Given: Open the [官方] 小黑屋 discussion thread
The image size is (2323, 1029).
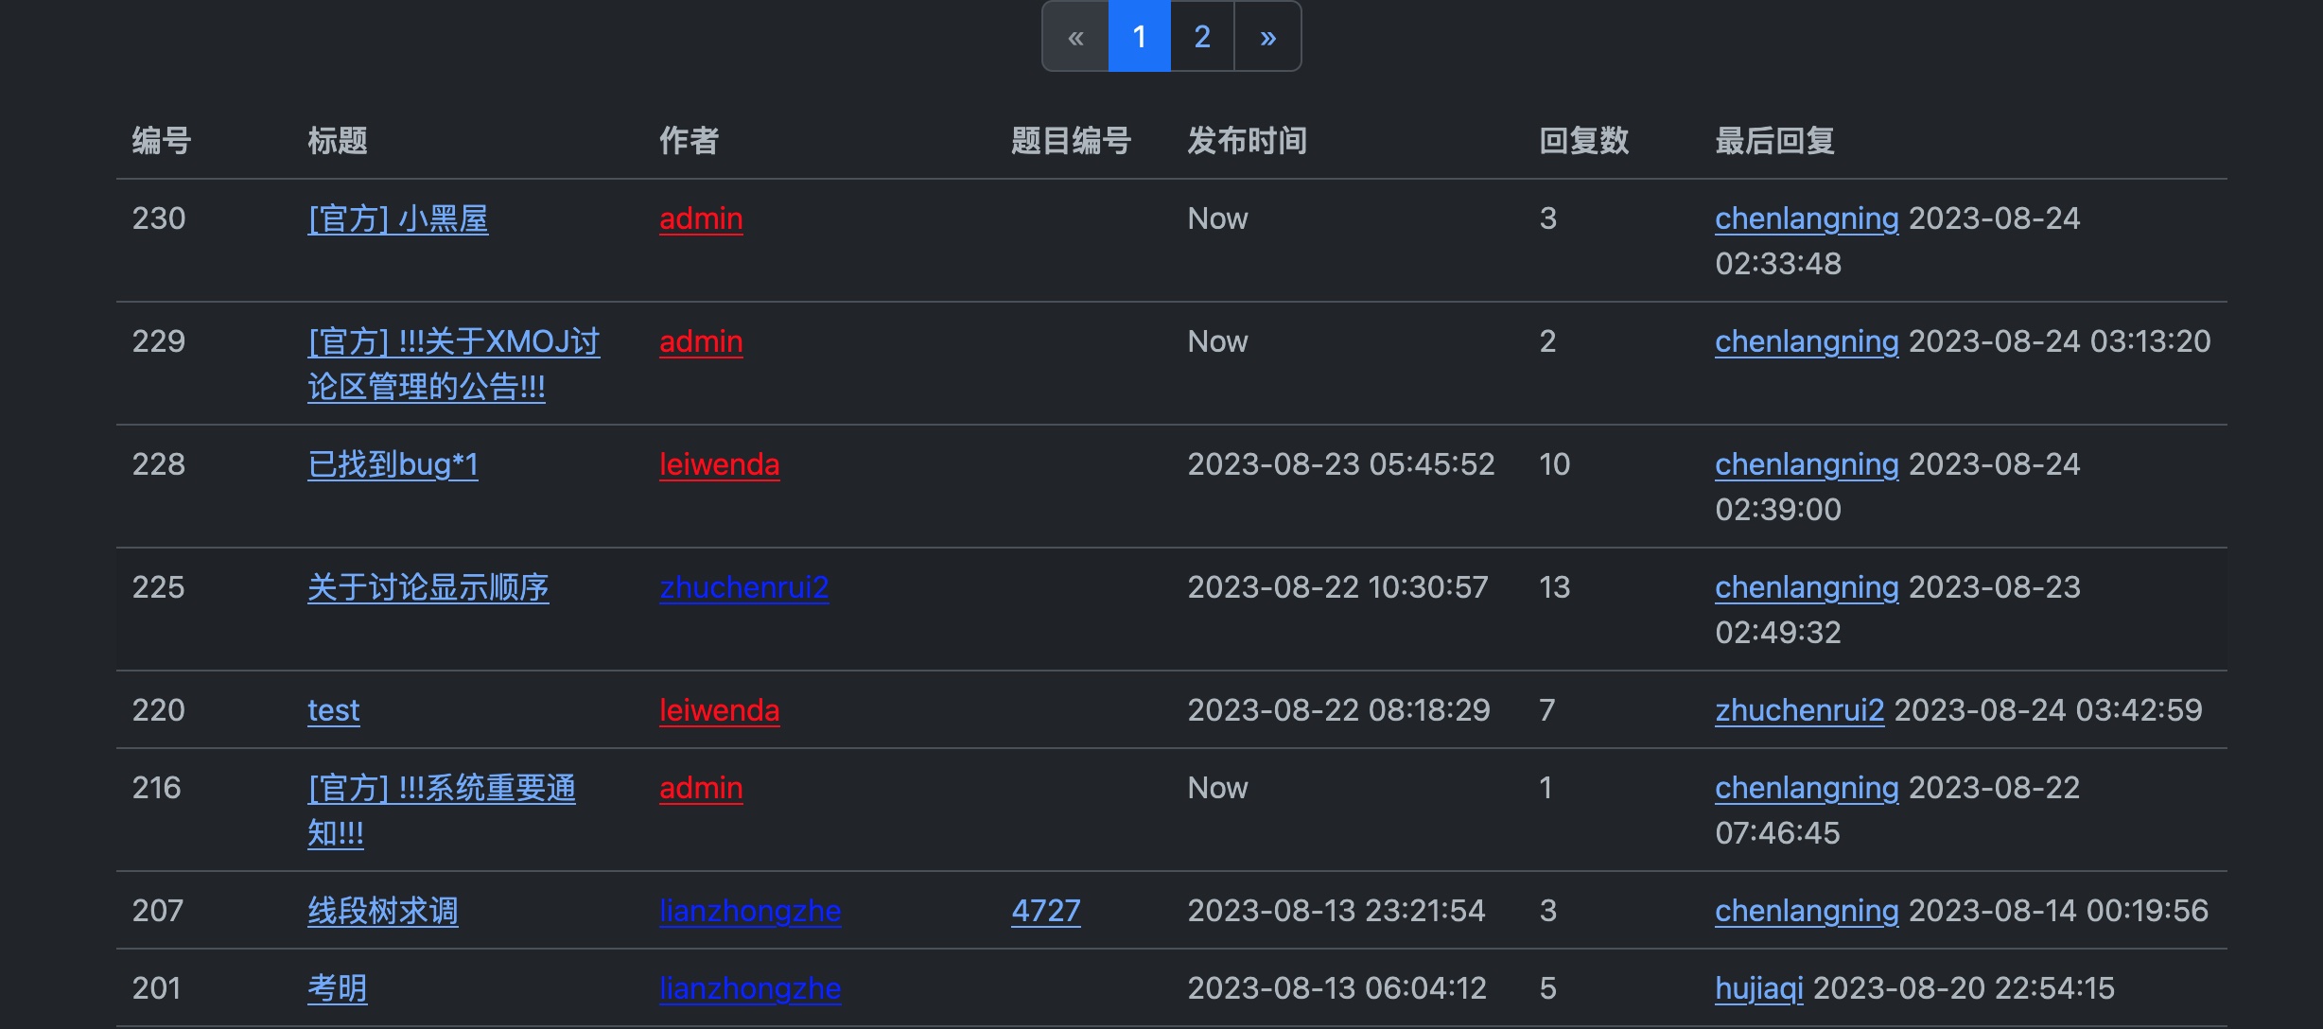Looking at the screenshot, I should click(398, 218).
